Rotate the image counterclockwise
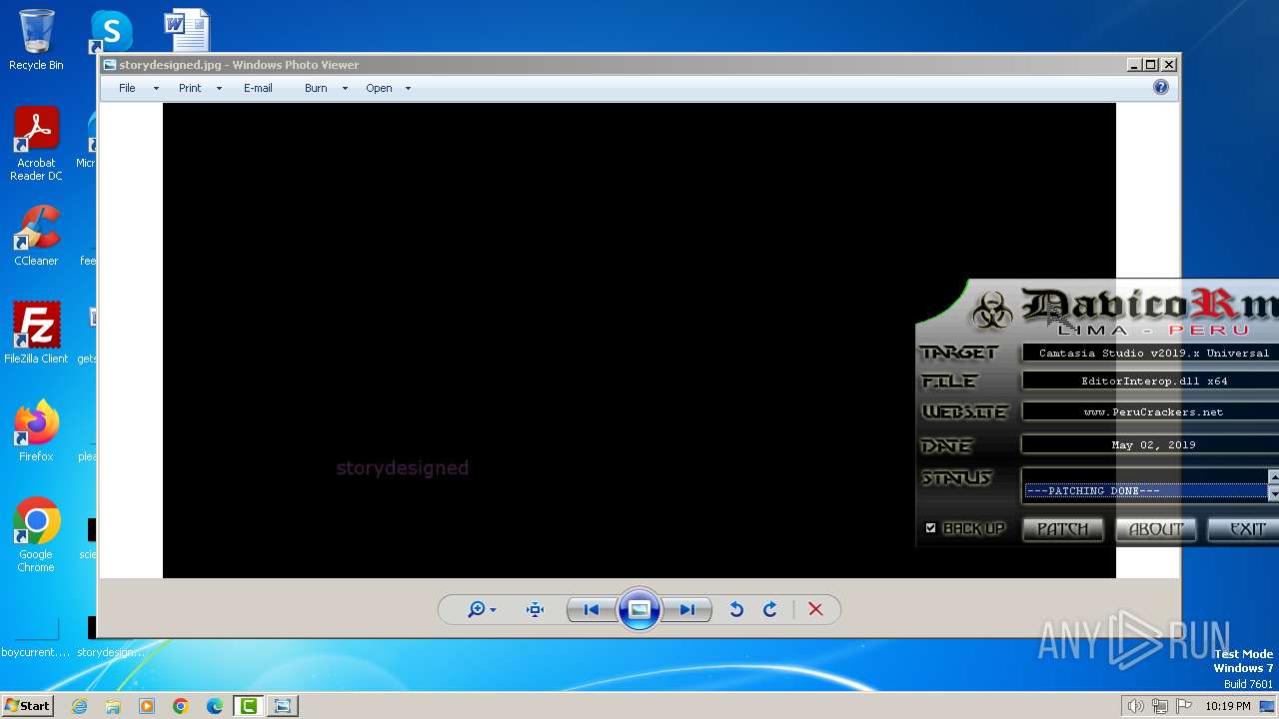The height and width of the screenshot is (719, 1279). [x=736, y=609]
